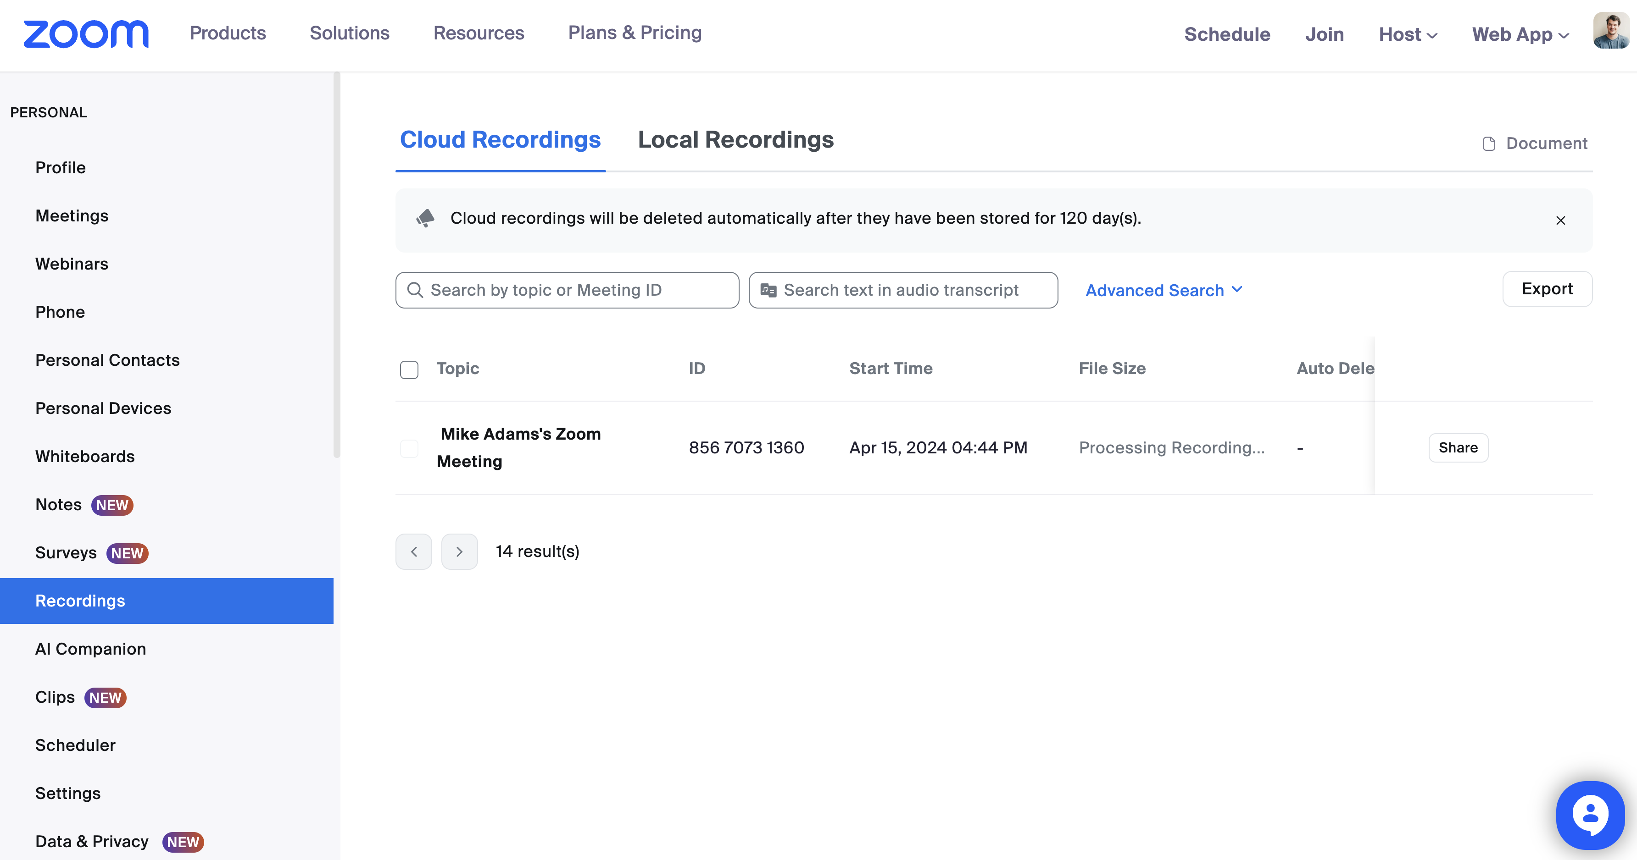Image resolution: width=1637 pixels, height=860 pixels.
Task: Click the Schedule link
Action: [1227, 34]
